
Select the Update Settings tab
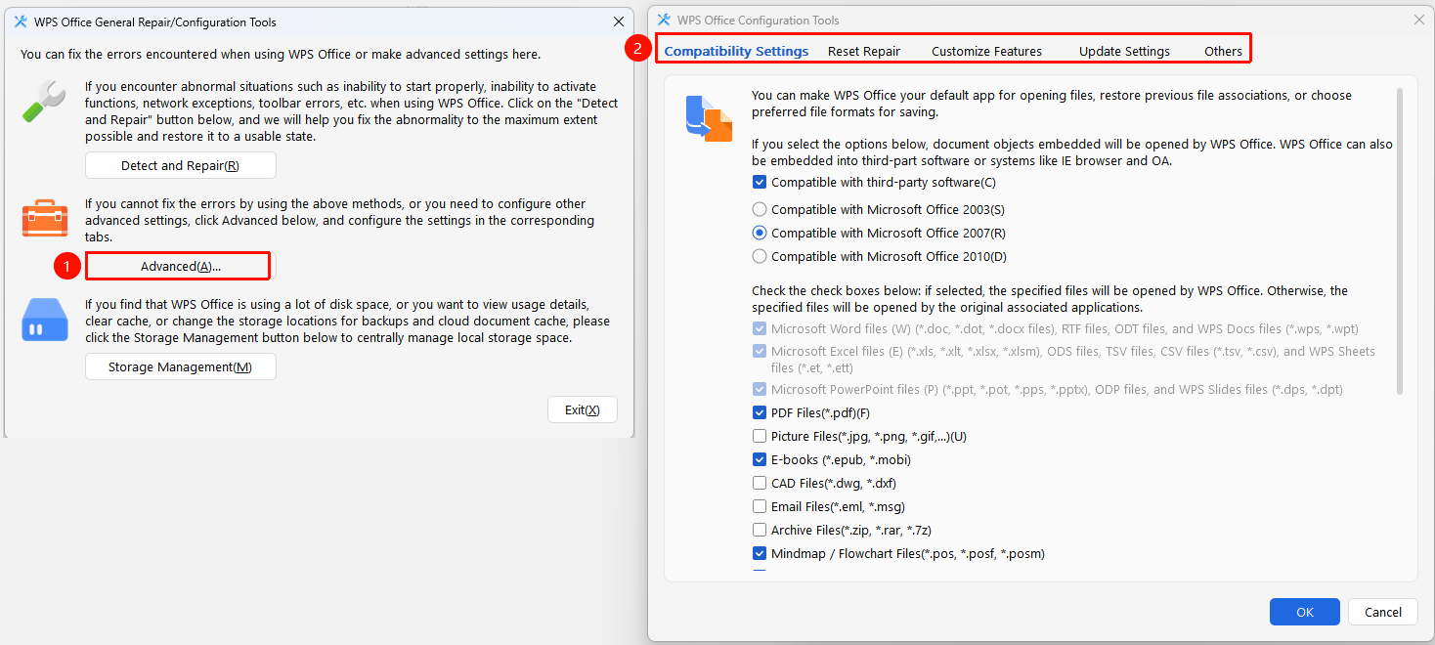coord(1124,51)
